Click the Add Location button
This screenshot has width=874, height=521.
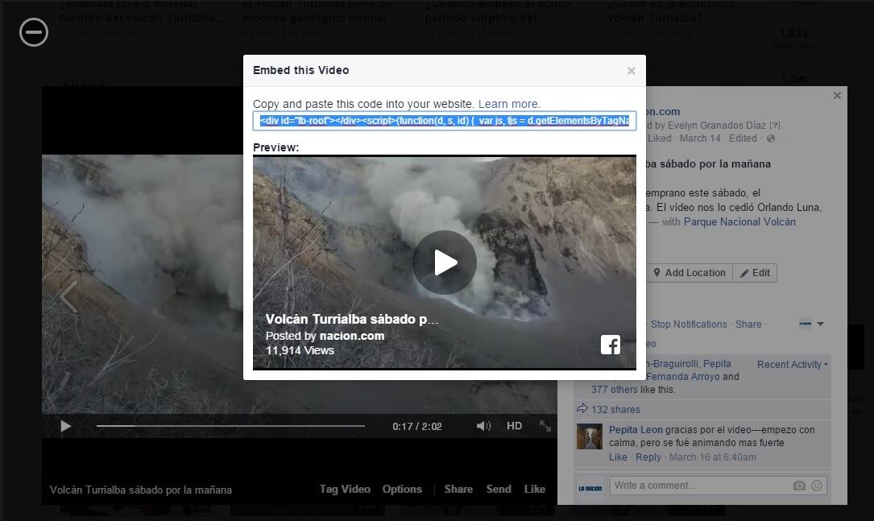coord(690,273)
